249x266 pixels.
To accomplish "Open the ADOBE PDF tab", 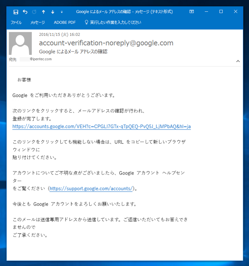I will (x=65, y=22).
